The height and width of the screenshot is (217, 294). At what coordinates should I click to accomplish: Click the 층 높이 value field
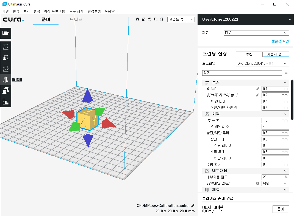coord(275,89)
